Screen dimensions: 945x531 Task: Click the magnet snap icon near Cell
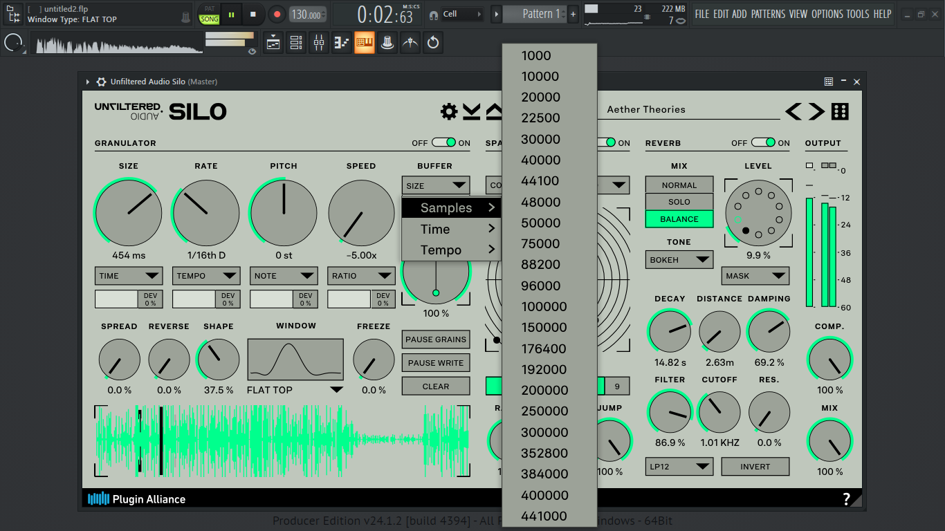[434, 15]
